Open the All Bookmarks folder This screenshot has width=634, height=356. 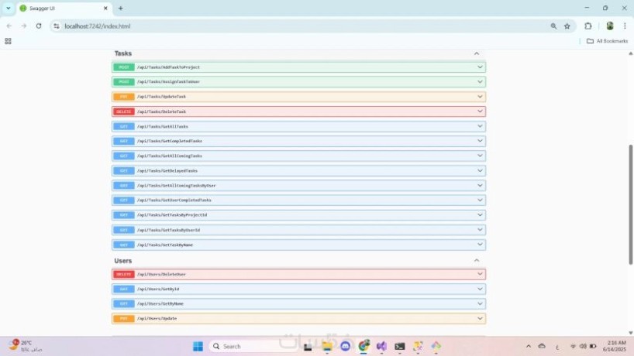point(607,41)
